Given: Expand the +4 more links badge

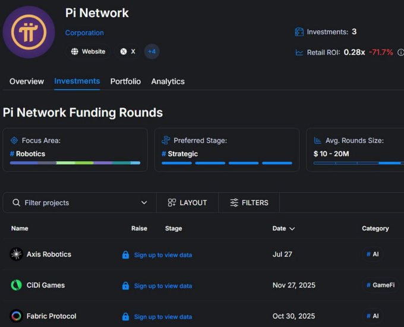Looking at the screenshot, I should pyautogui.click(x=151, y=52).
